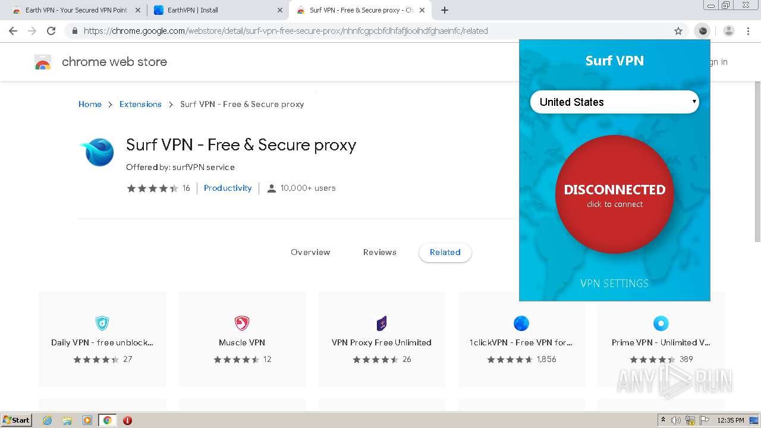Click the Surf VPN extension toolbar icon
Viewport: 761px width, 428px height.
[702, 31]
